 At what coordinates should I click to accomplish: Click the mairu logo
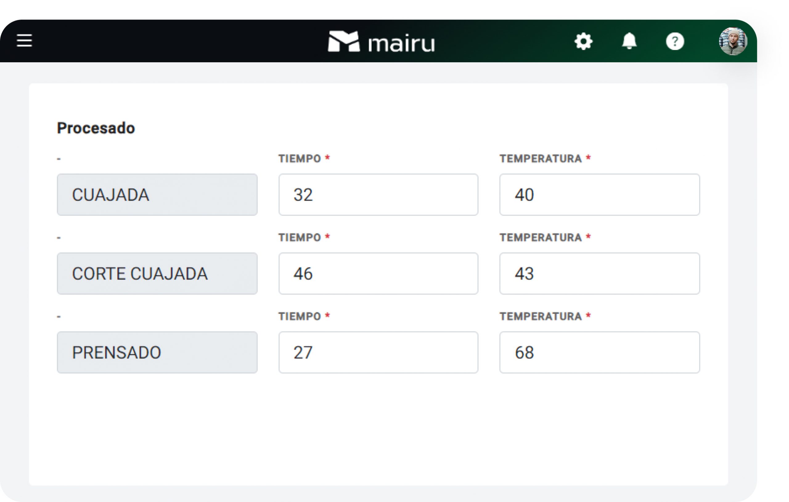coord(381,42)
